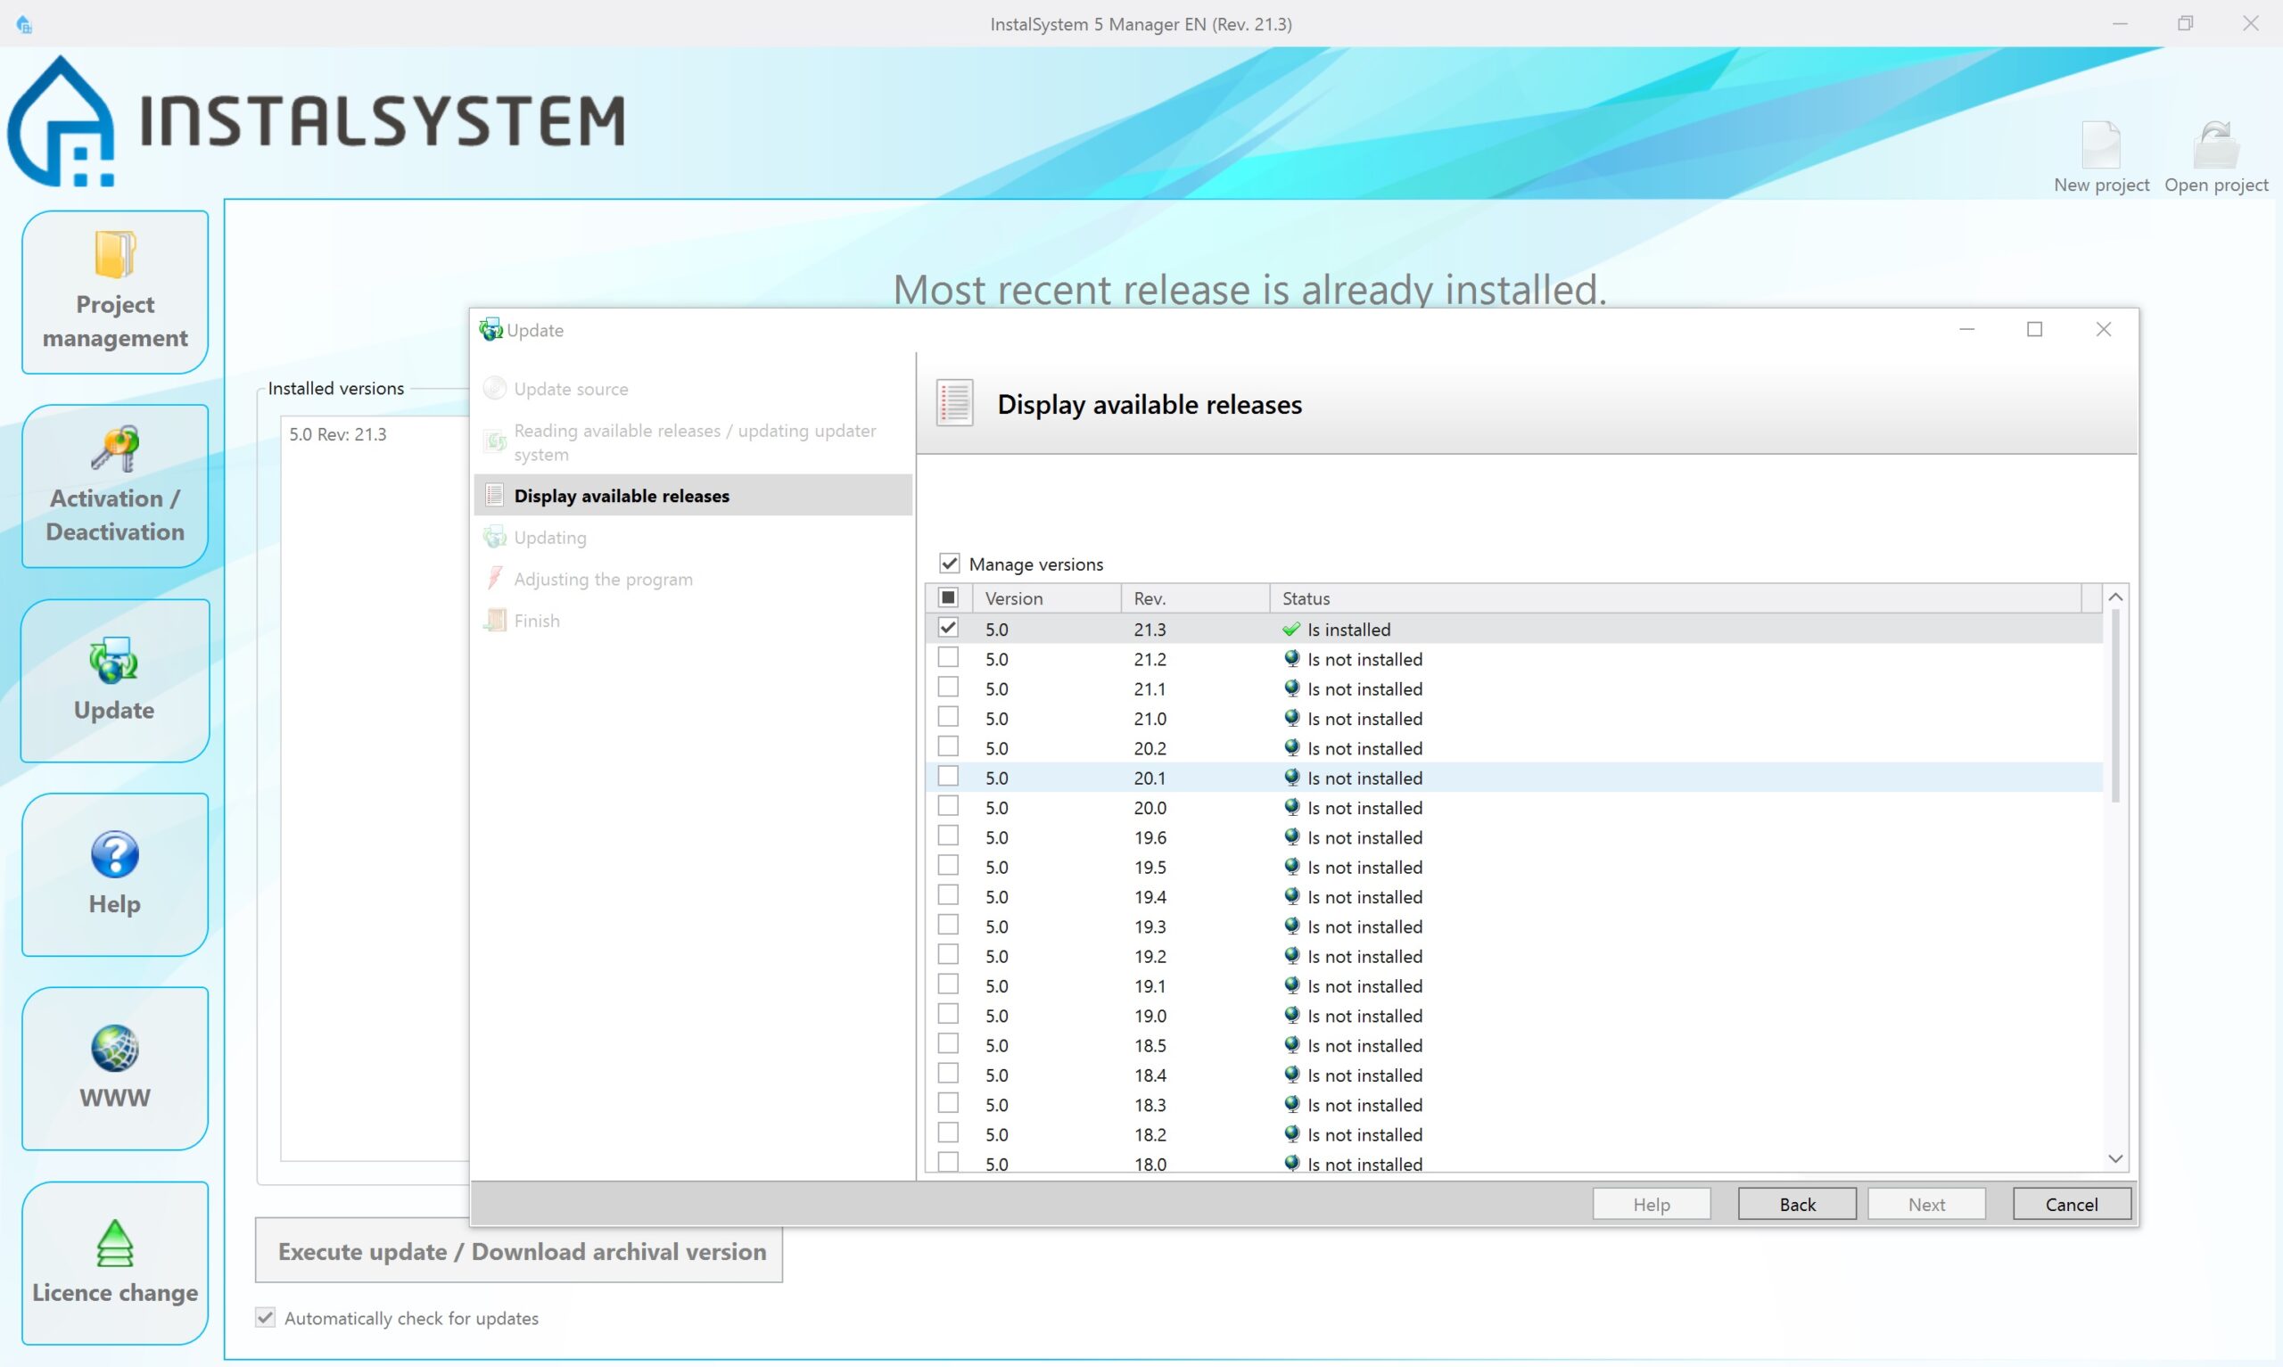This screenshot has height=1367, width=2283.
Task: Check the 21.0 release checkbox
Action: point(948,717)
